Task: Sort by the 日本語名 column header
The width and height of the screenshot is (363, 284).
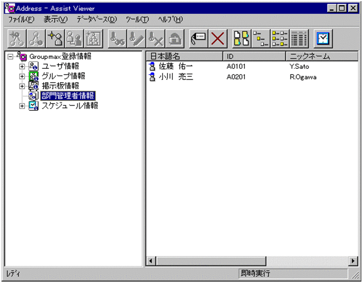Action: coord(184,56)
